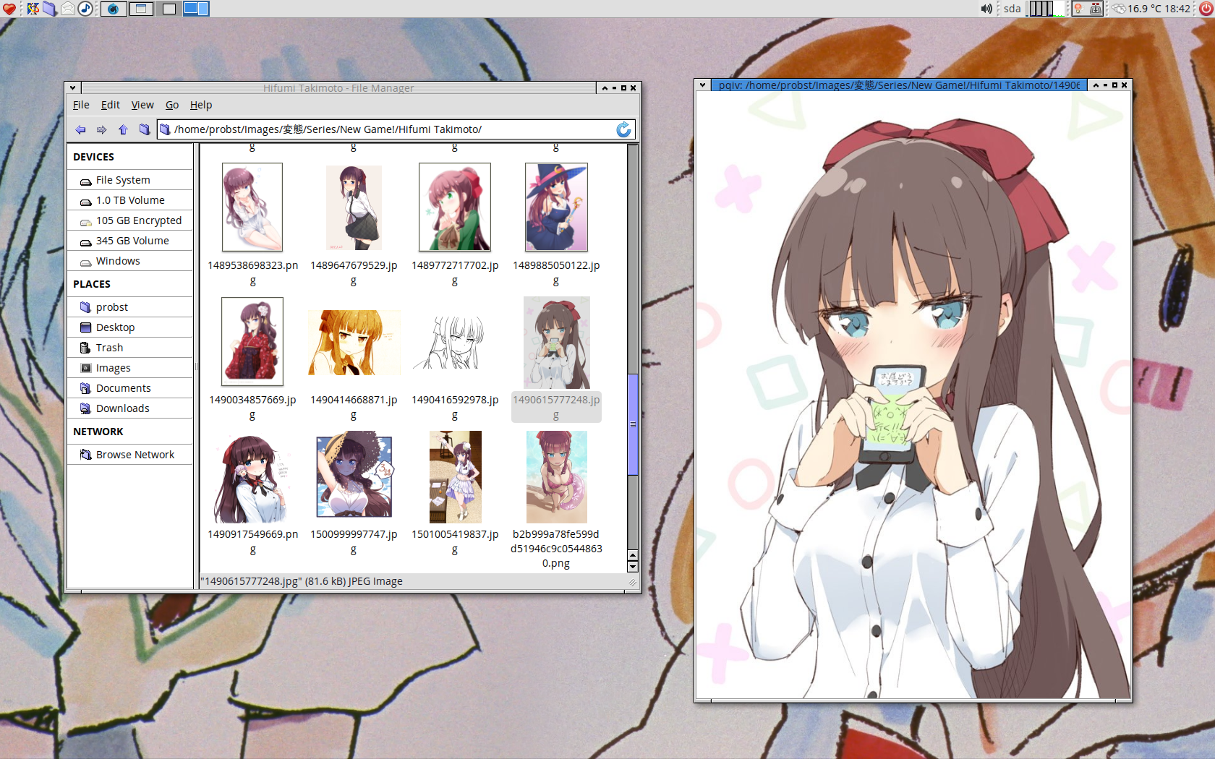Open the Windows device in sidebar

(x=130, y=261)
